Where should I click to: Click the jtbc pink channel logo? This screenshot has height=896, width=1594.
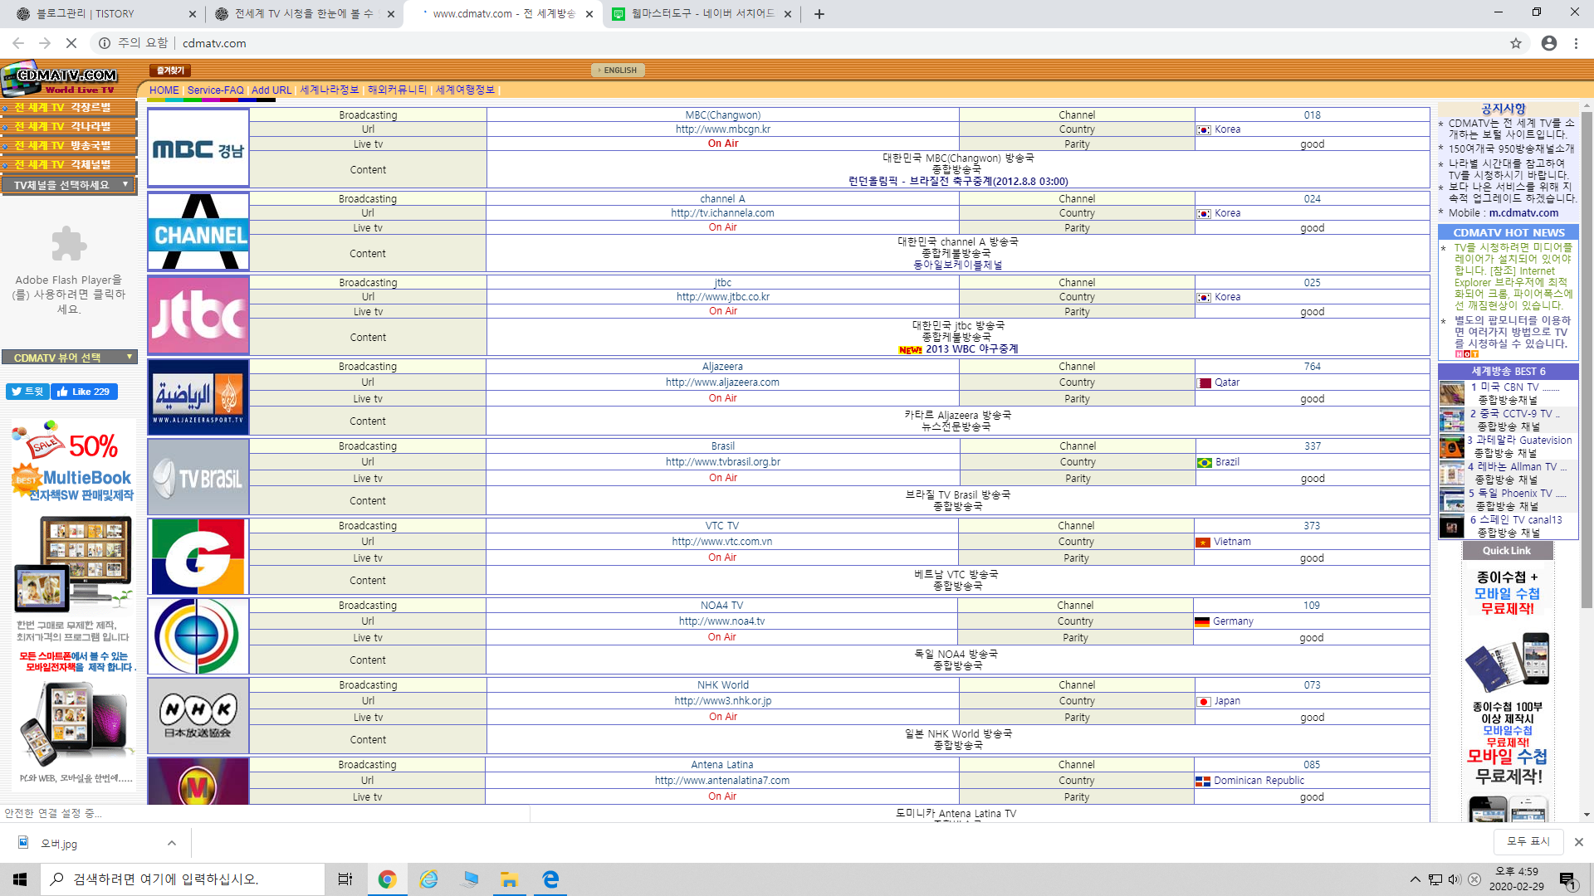(x=198, y=315)
